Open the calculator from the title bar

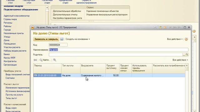[x=160, y=27]
